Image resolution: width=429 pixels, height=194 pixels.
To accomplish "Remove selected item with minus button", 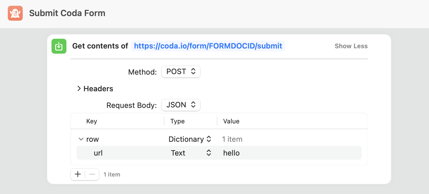I will (92, 174).
